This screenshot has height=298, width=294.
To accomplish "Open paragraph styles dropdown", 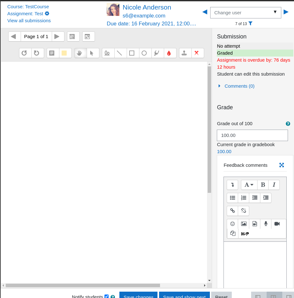I will pos(249,185).
